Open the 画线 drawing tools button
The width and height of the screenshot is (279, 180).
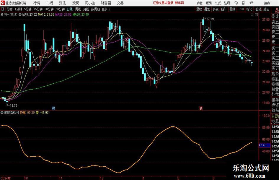point(232,9)
